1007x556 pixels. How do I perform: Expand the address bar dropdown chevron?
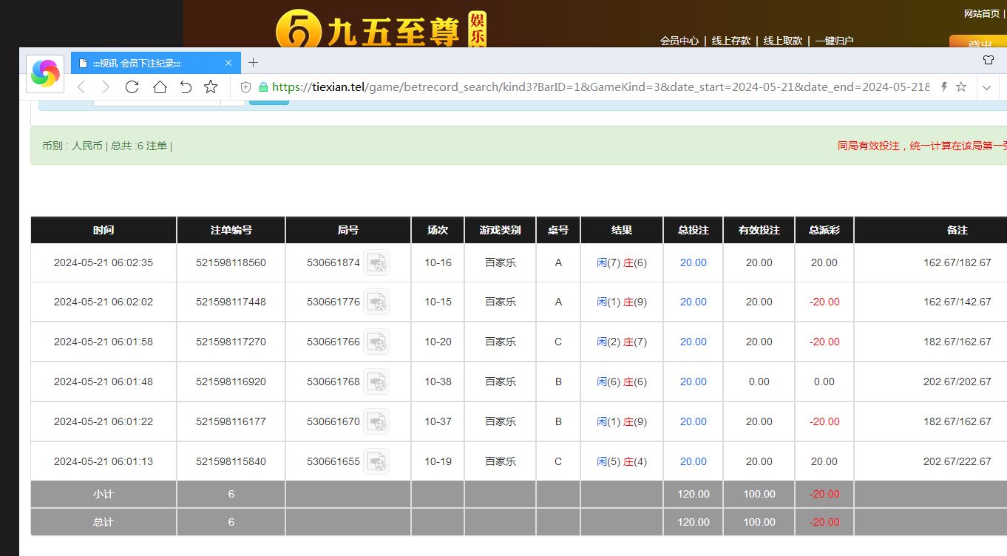(x=986, y=87)
